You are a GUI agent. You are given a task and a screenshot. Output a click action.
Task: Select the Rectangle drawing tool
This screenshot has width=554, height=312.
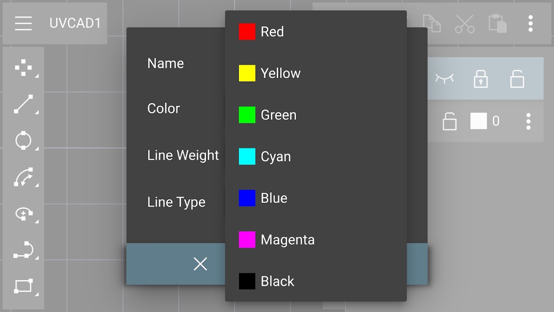(x=23, y=286)
